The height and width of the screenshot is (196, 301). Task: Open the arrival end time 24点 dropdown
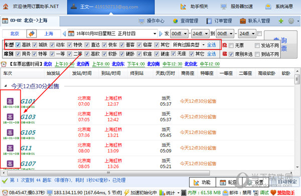pos(247,34)
